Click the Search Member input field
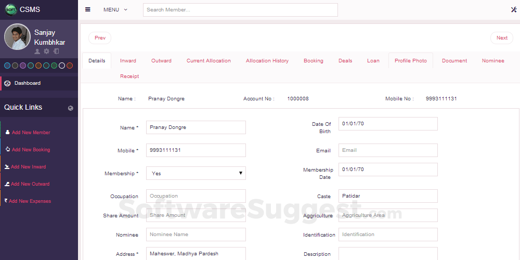Image resolution: width=520 pixels, height=260 pixels. (240, 10)
